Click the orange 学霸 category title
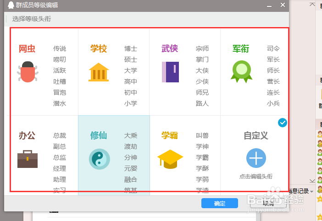This screenshot has height=221, width=322. tap(170, 135)
